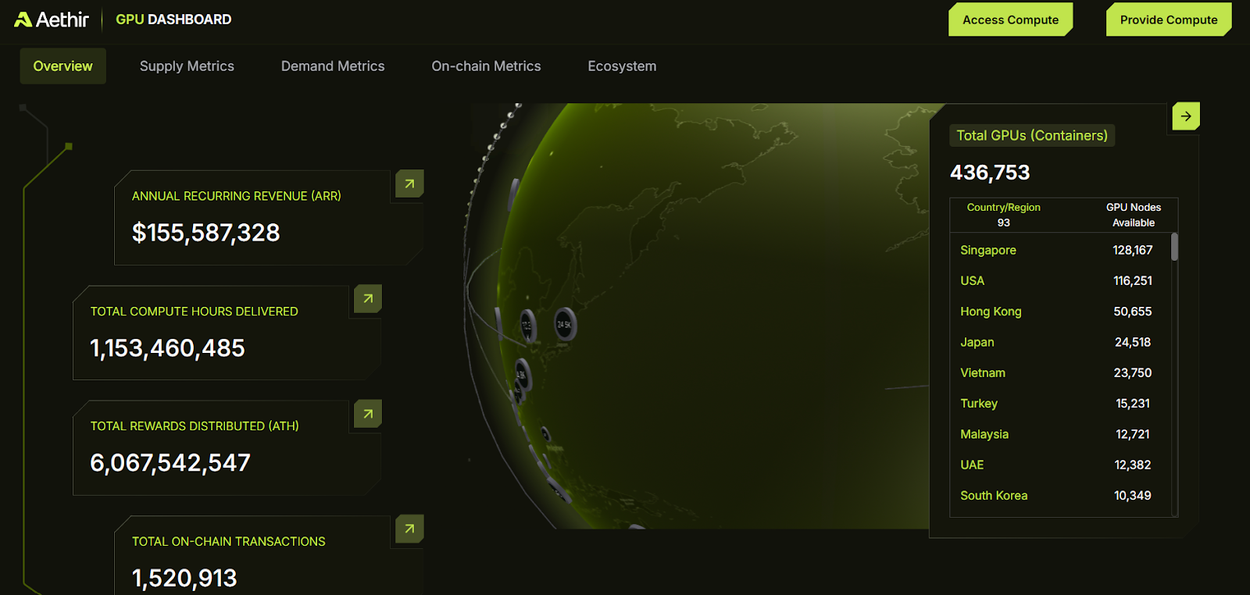
Task: Select Malaysia in the country list
Action: 984,434
